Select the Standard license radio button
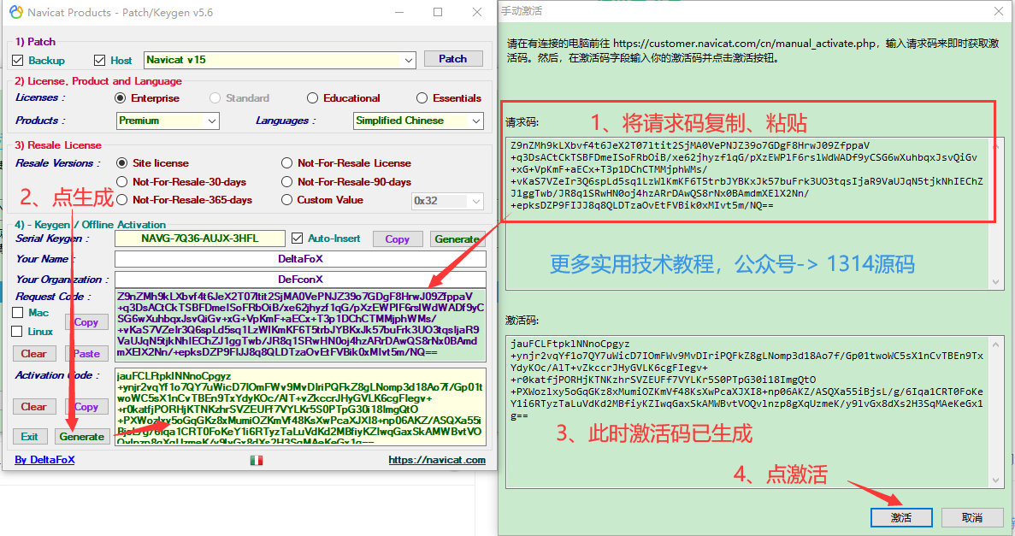 215,98
